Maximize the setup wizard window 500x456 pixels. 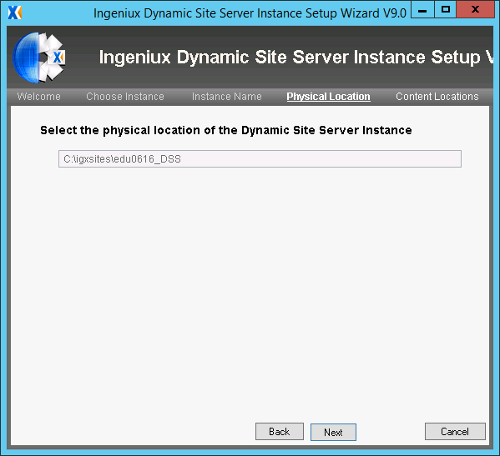(445, 10)
